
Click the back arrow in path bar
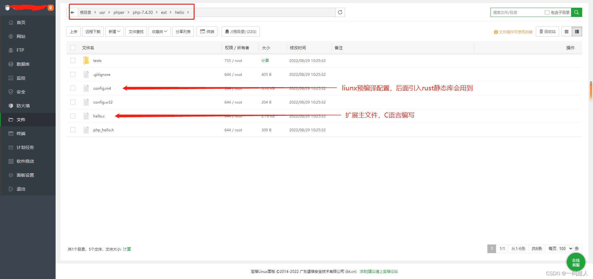(72, 12)
